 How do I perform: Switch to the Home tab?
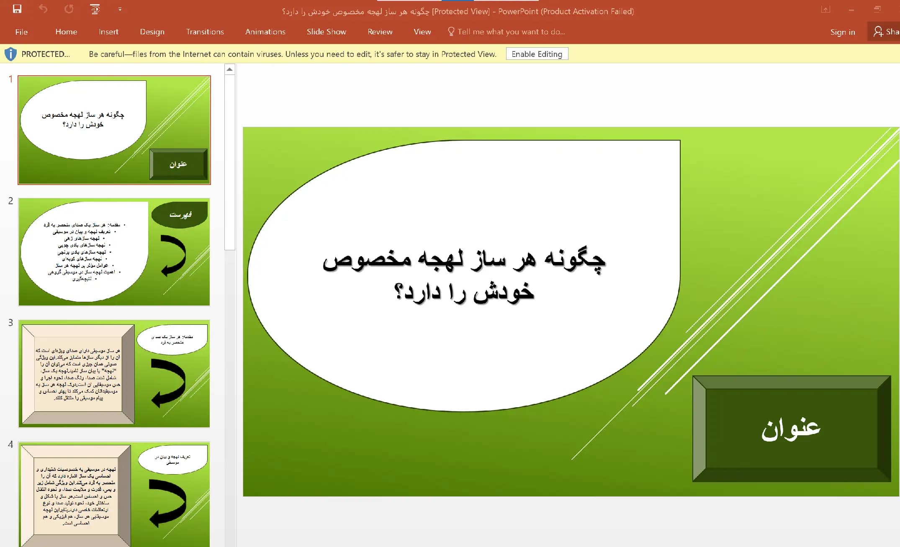pyautogui.click(x=66, y=32)
